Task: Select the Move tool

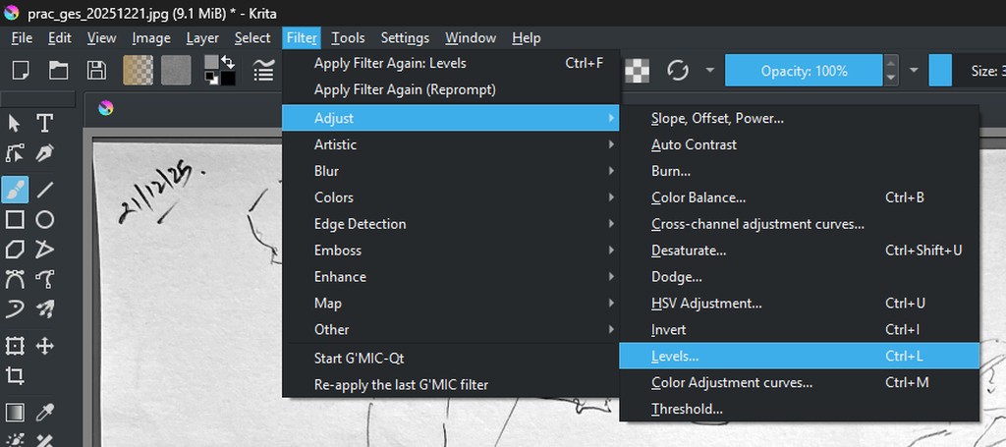Action: click(x=44, y=346)
